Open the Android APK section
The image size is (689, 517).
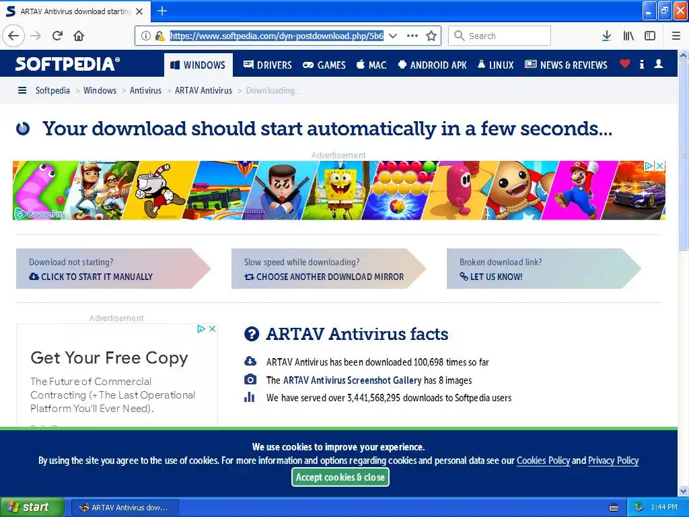click(x=433, y=65)
